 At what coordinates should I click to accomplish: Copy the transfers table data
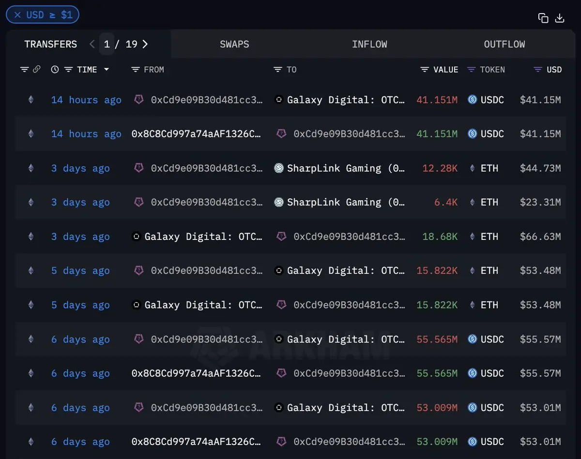(x=543, y=18)
